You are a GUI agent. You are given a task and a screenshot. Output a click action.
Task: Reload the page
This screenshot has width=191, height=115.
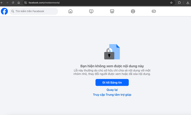[x=13, y=3]
